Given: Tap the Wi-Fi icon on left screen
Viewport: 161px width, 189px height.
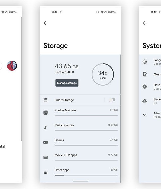Looking at the screenshot, I should click(x=3, y=12).
